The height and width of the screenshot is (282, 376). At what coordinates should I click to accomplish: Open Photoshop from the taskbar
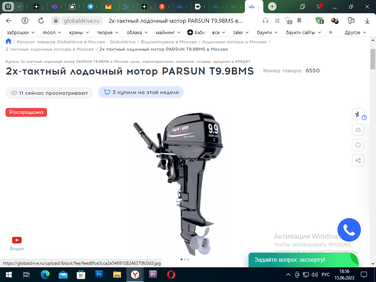[x=99, y=275]
